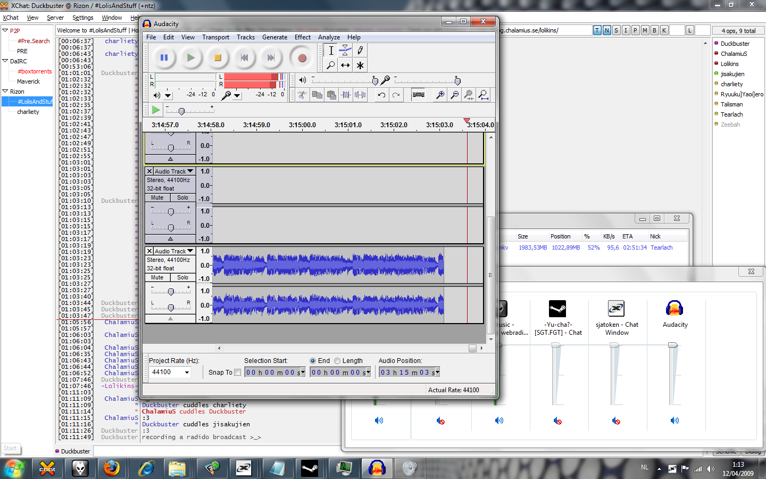Screen dimensions: 766x479
Task: Click the Audacity volume slider in mixer
Action: [673, 345]
